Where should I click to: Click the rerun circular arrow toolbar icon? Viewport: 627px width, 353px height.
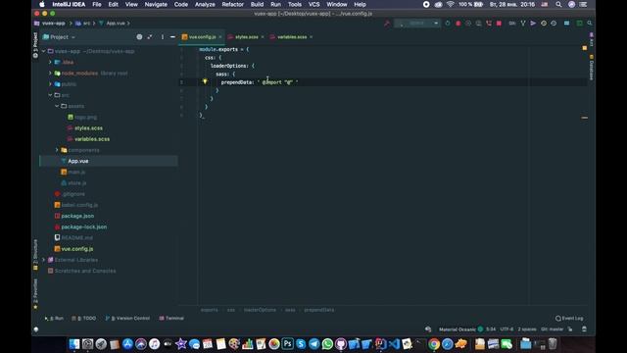(448, 24)
